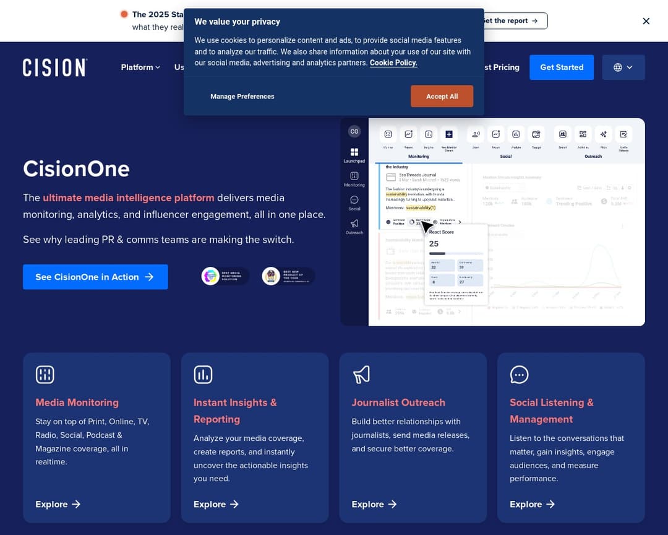
Task: Open the Platform dropdown menu
Action: (140, 67)
